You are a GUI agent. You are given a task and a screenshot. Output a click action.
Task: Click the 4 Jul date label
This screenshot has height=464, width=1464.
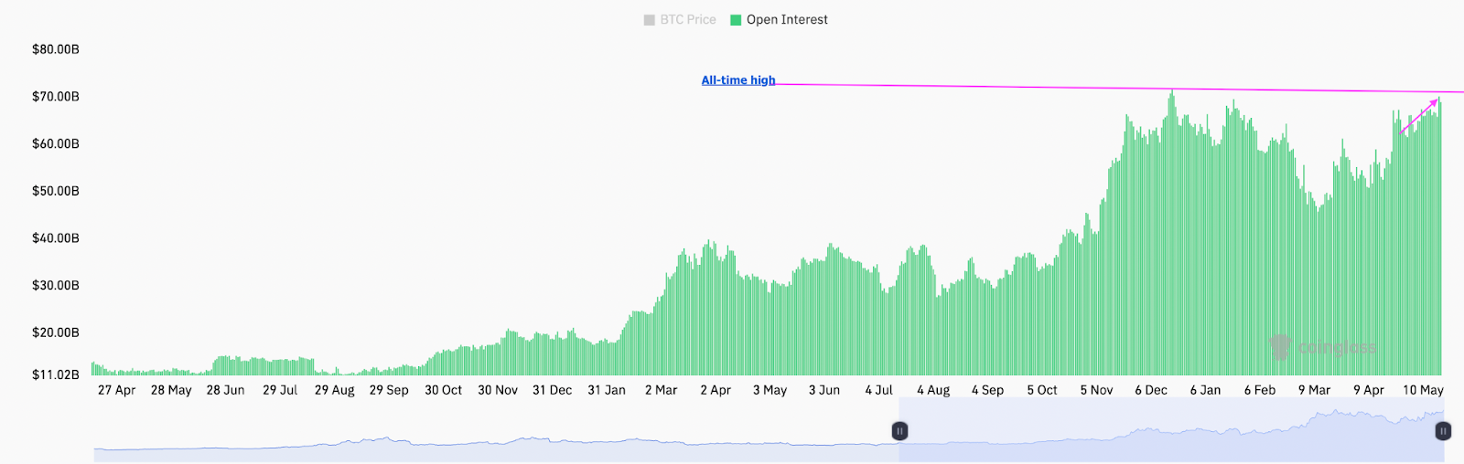pos(879,390)
